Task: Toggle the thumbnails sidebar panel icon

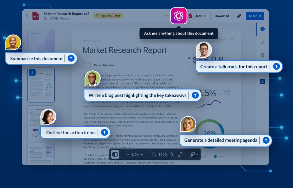Action: [115, 155]
